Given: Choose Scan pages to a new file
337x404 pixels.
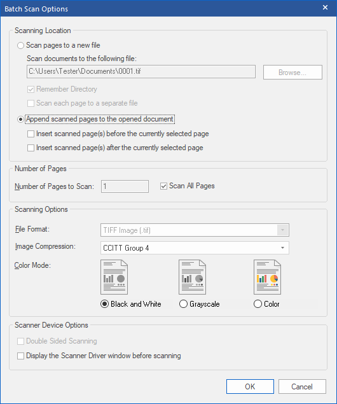Looking at the screenshot, I should [x=20, y=46].
